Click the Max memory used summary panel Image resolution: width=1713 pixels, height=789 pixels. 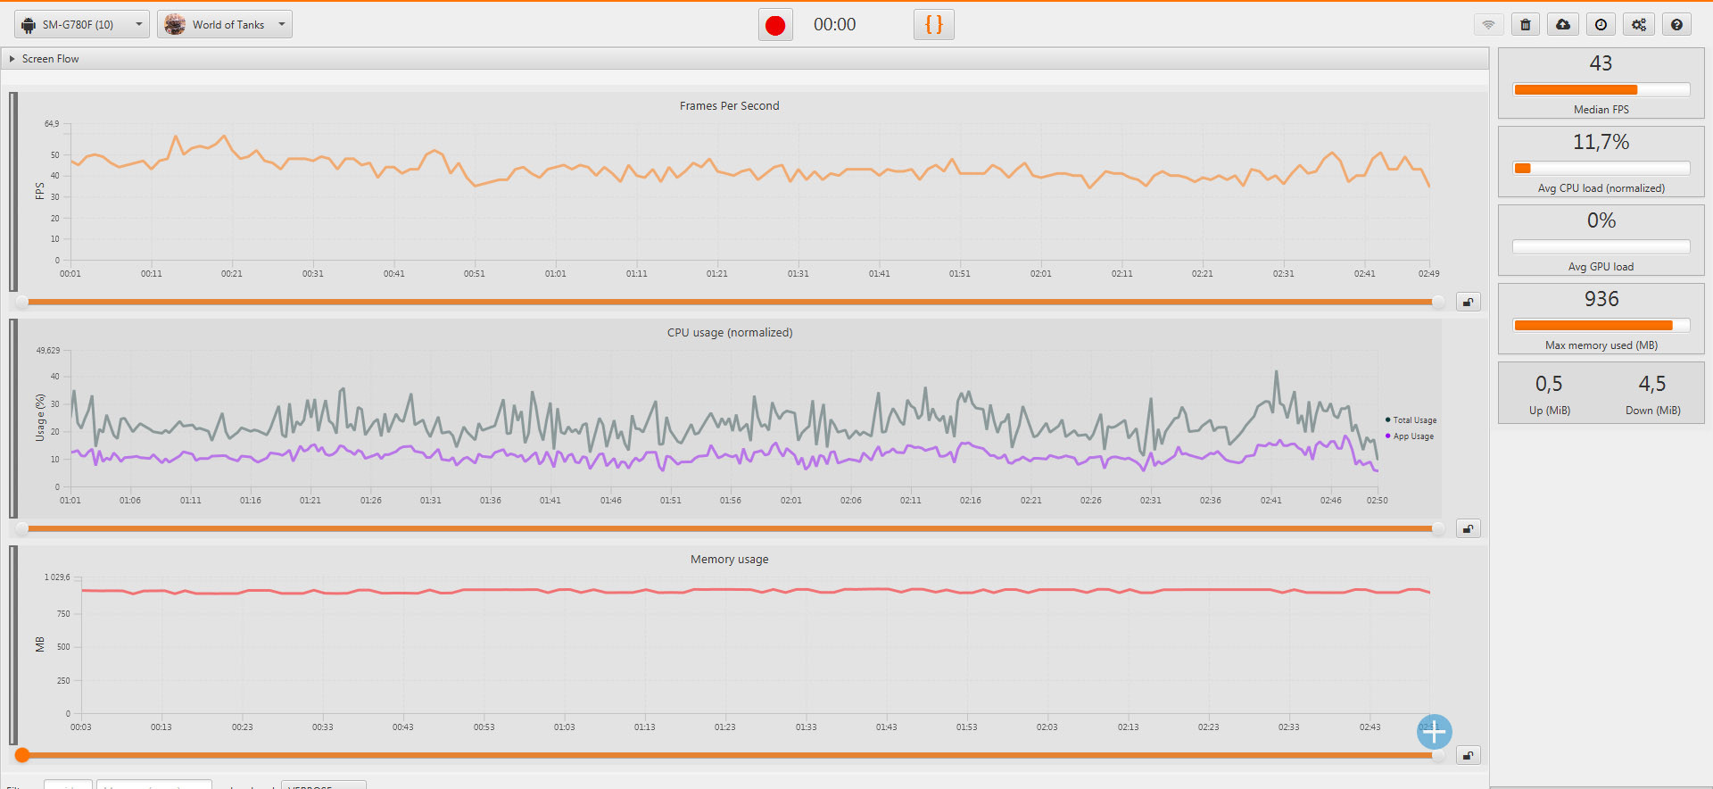coord(1601,320)
